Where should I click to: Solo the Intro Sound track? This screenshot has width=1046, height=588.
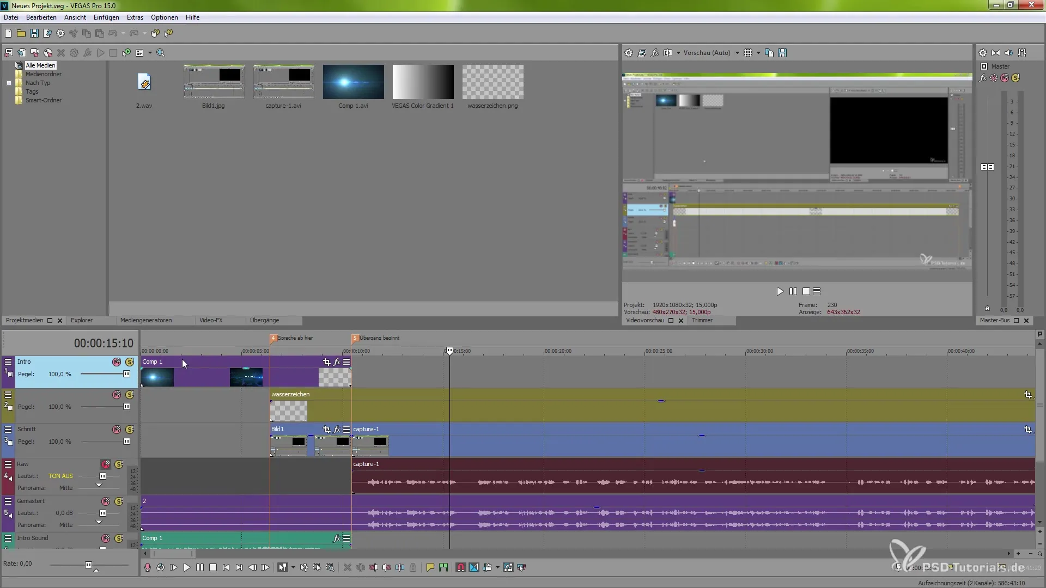(119, 538)
